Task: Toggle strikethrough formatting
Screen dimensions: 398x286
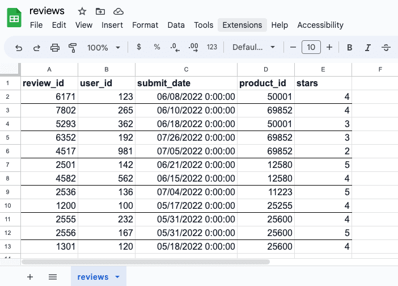Action: [x=386, y=48]
